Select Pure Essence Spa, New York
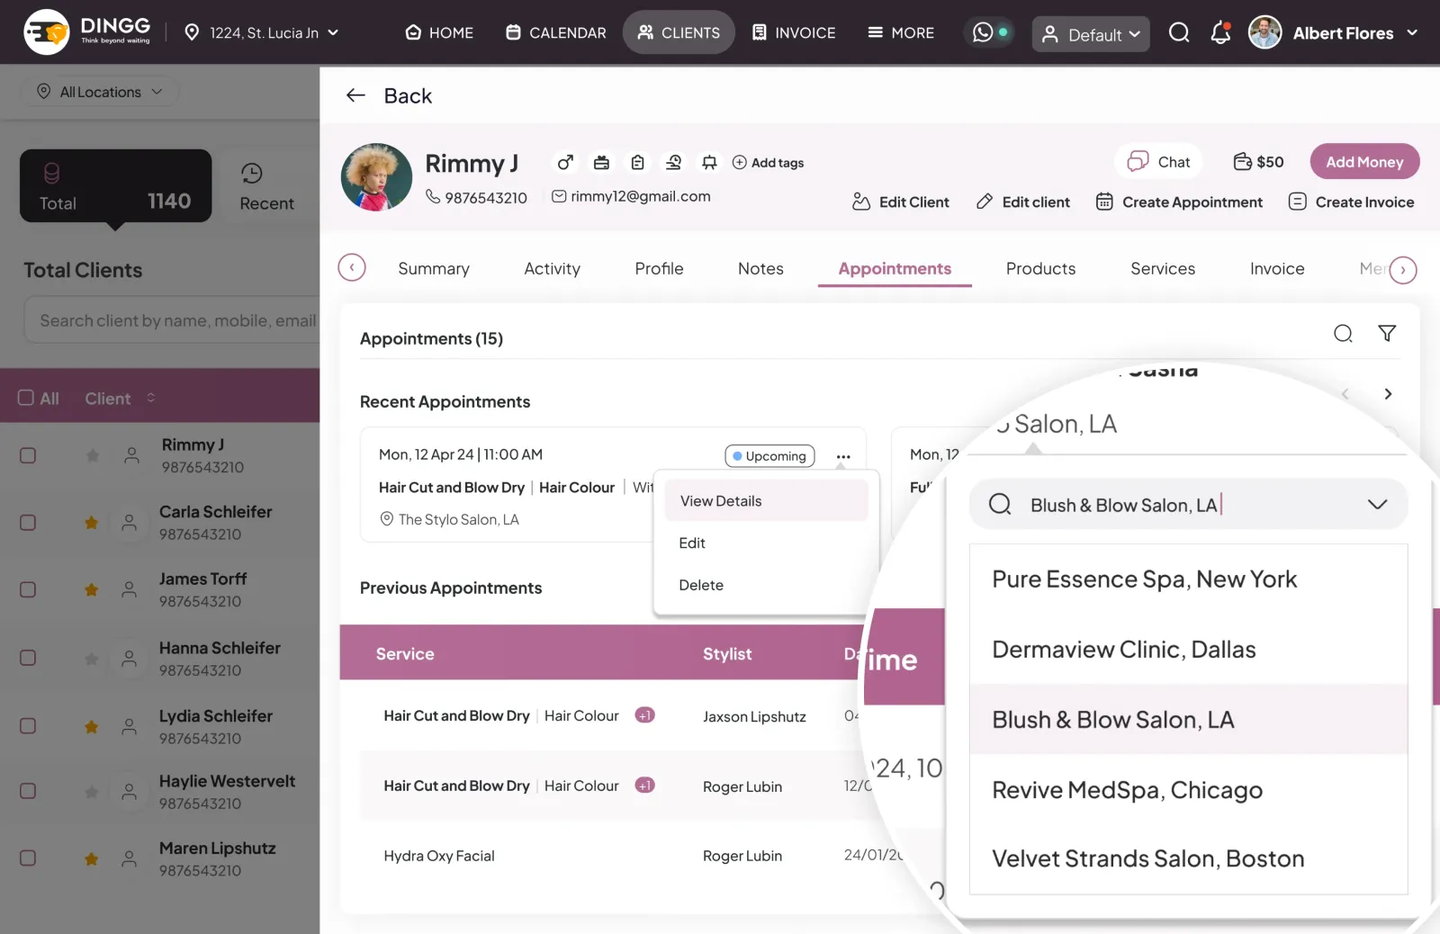Screen dimensions: 1440x934 tap(1188, 579)
